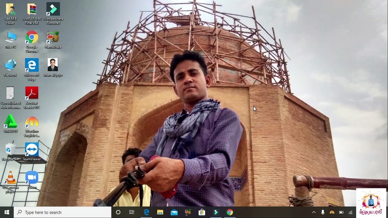This screenshot has height=218, width=388.
Task: Launch HandBrake from the taskbar
Action: (x=188, y=212)
